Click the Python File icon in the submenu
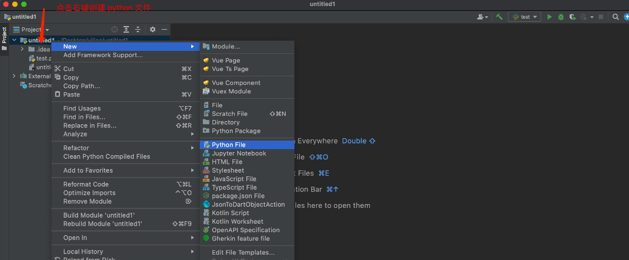The image size is (629, 260). click(x=206, y=145)
